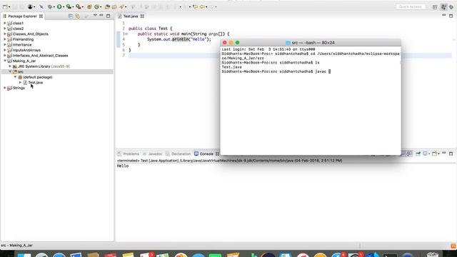
Task: Select the InputsAndArrays project
Action: pyautogui.click(x=26, y=50)
